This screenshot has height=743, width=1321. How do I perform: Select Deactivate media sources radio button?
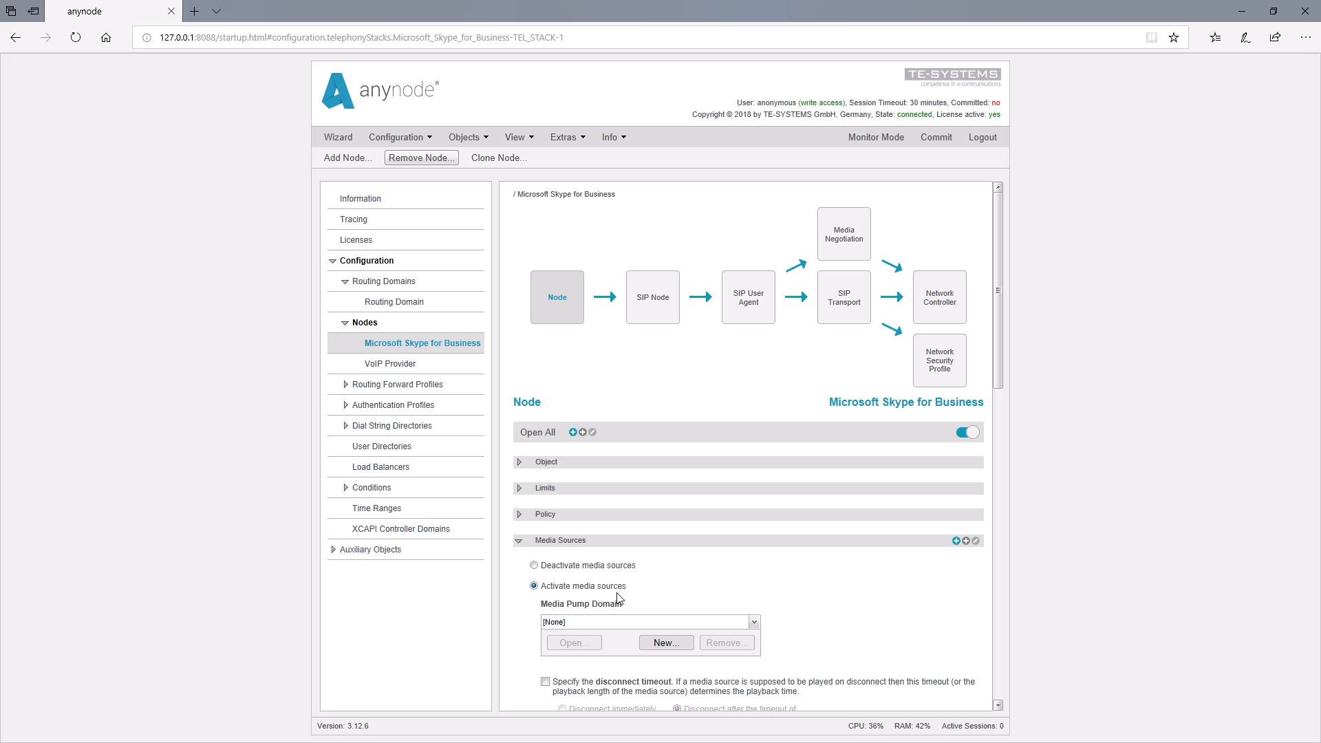pyautogui.click(x=534, y=565)
